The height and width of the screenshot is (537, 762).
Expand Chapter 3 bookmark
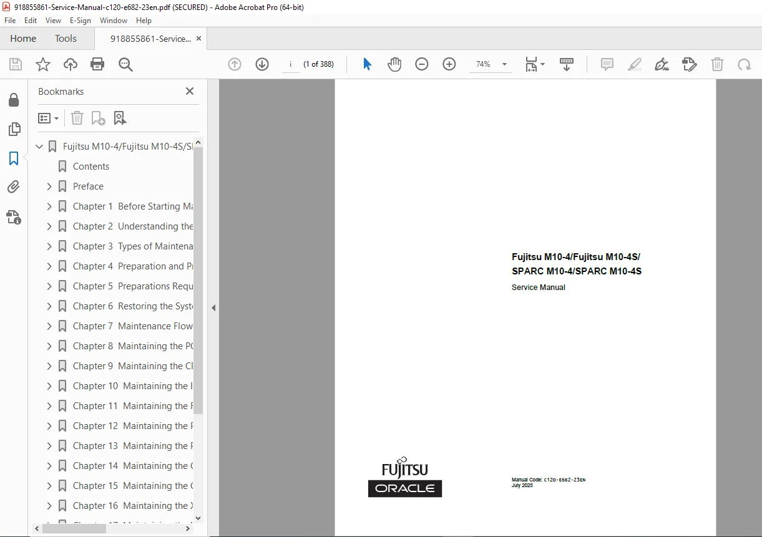click(49, 246)
